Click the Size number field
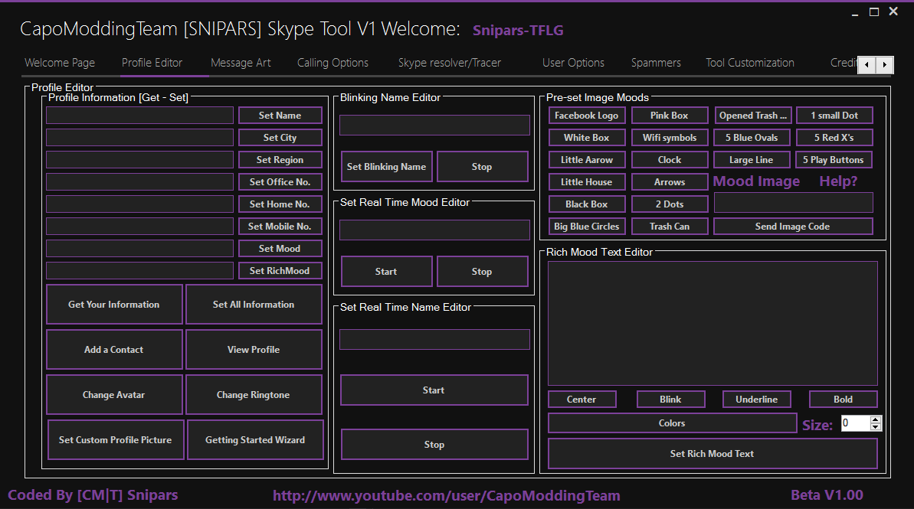 point(855,423)
